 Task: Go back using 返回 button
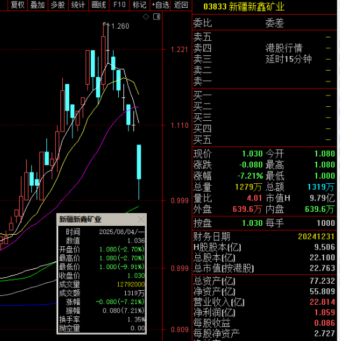[181, 5]
